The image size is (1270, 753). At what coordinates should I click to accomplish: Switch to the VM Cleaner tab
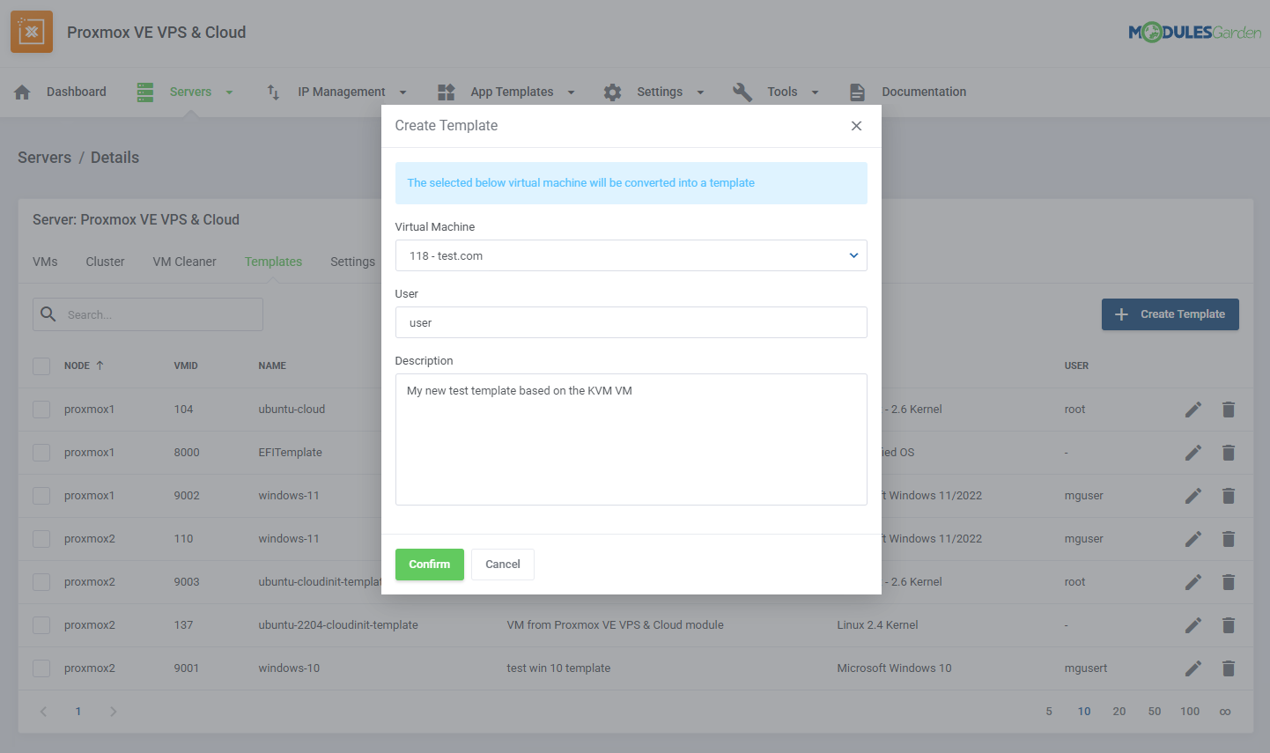184,261
